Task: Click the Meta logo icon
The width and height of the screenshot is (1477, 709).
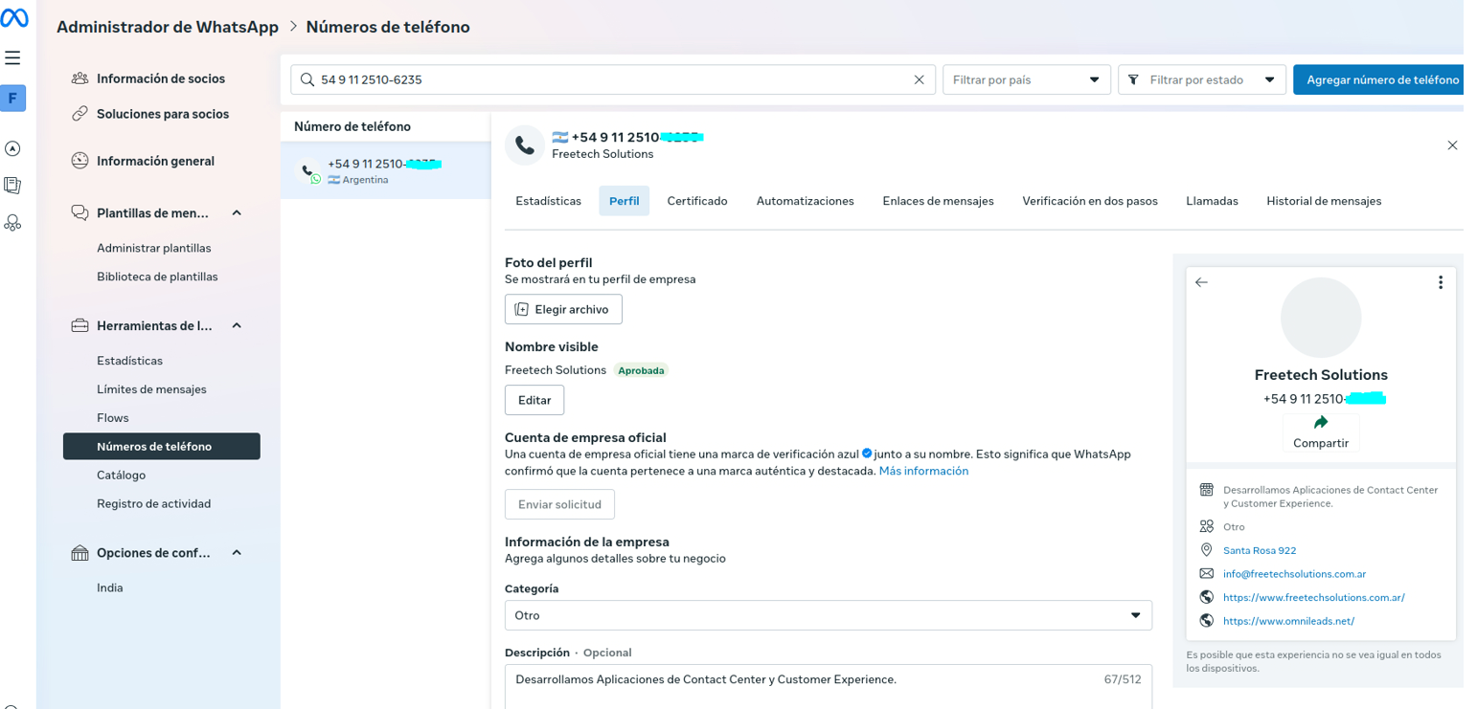Action: pos(13,19)
